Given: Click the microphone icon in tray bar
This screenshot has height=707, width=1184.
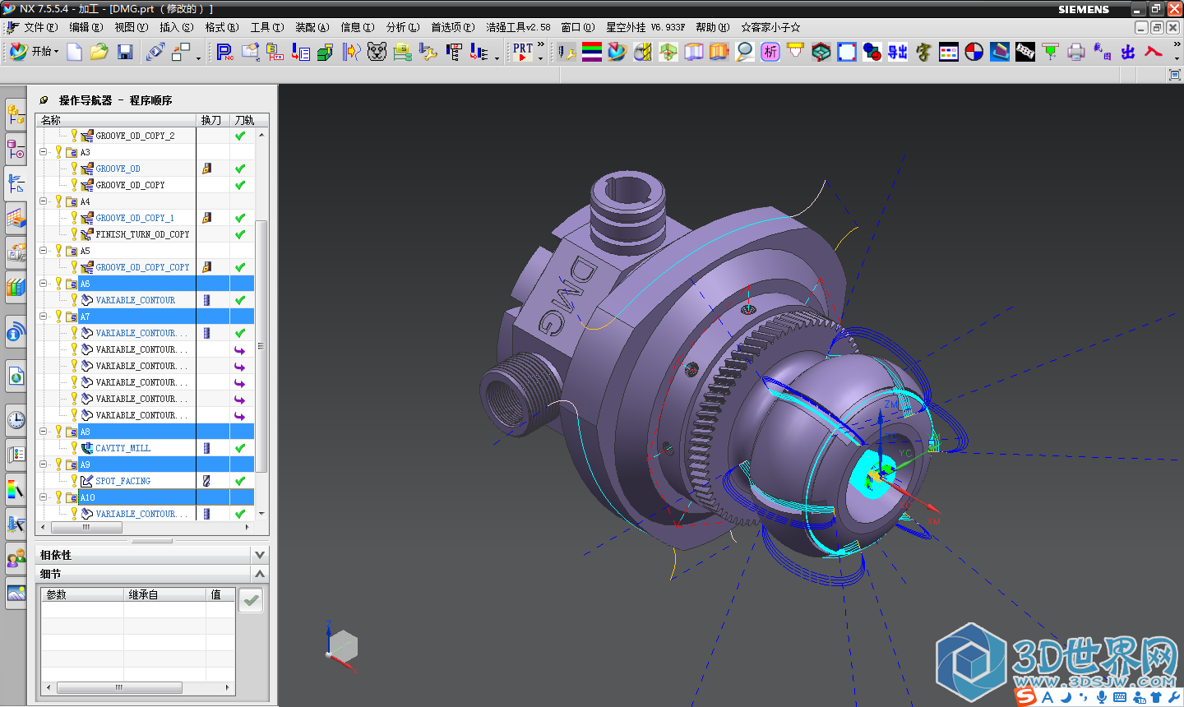Looking at the screenshot, I should coord(1102,697).
